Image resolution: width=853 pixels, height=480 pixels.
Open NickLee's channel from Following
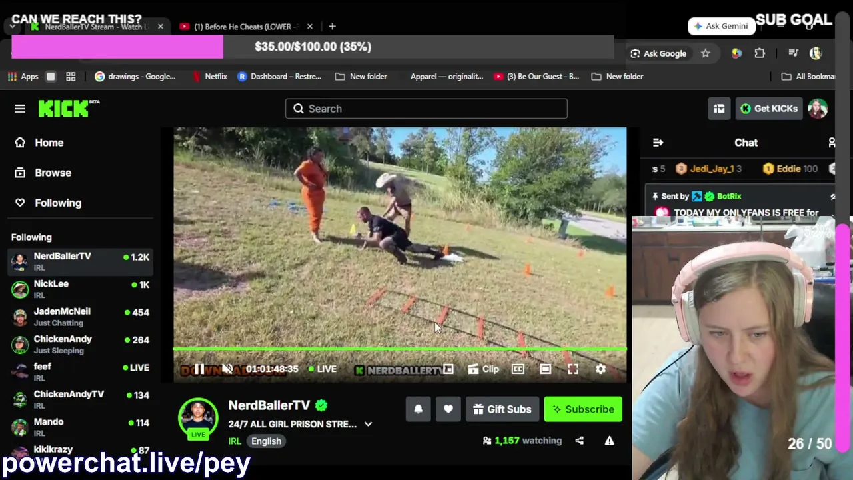point(80,289)
